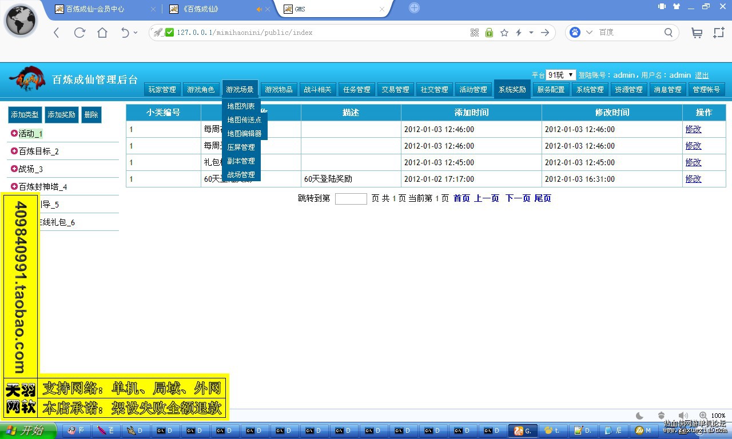The height and width of the screenshot is (439, 732).
Task: Switch to the 百炼成仙-会员中心 tab
Action: (x=104, y=9)
